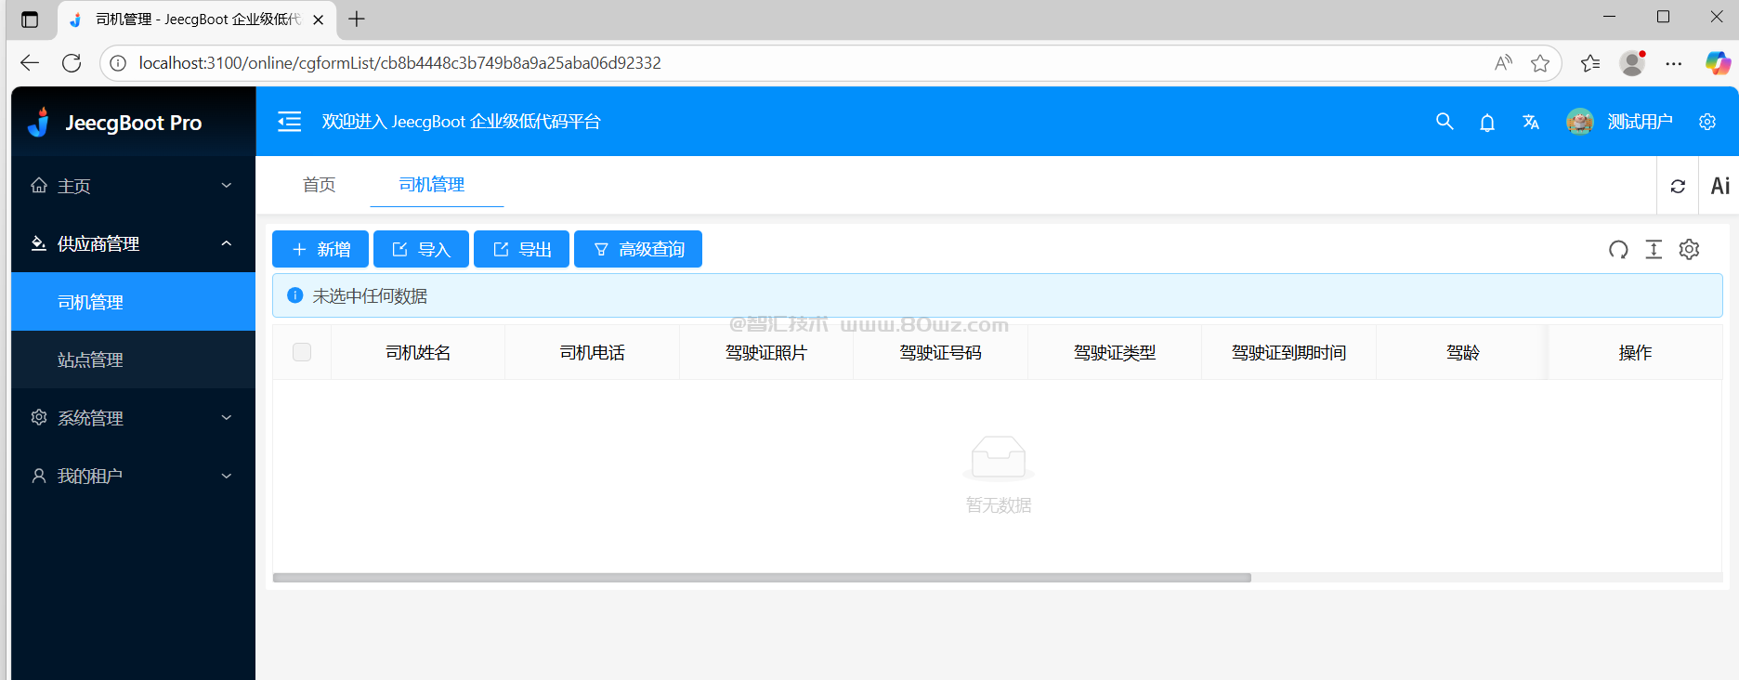Screen dimensions: 1739x680
Task: Switch to the 司机管理 page tab
Action: 432,185
